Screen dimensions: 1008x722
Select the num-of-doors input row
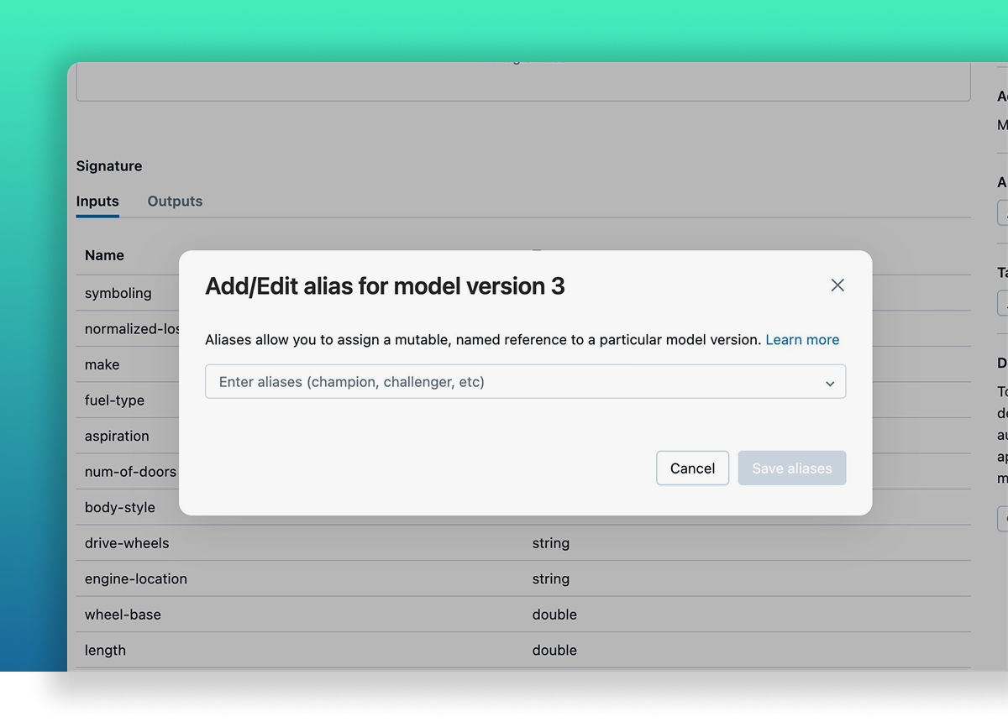pos(127,472)
